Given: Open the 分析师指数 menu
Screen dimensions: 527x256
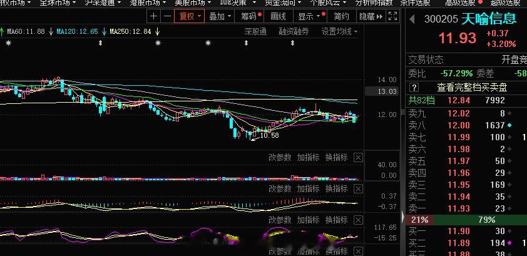Looking at the screenshot, I should click(374, 3).
